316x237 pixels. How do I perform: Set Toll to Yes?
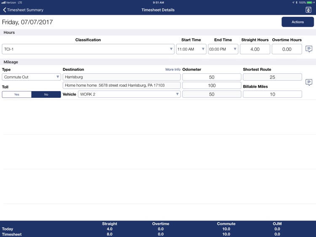click(17, 94)
